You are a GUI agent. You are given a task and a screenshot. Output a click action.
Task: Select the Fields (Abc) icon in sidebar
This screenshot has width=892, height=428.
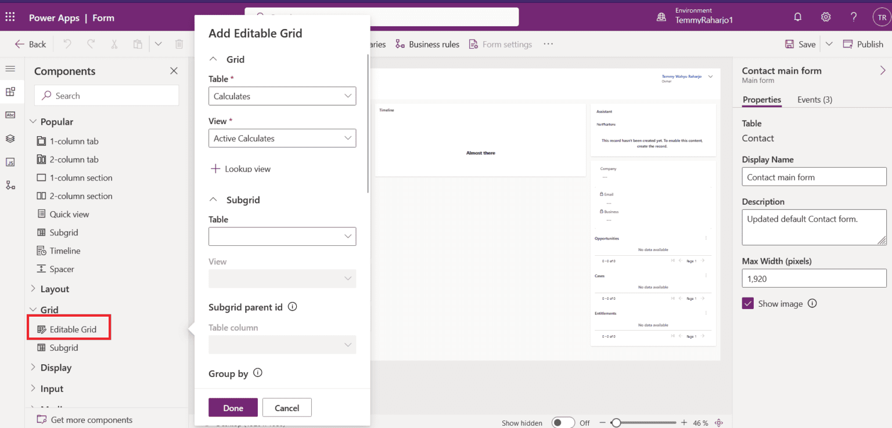[10, 115]
